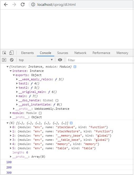The image size is (134, 175).
Task: Reload the page with the refresh icon
Action: (x=23, y=4)
